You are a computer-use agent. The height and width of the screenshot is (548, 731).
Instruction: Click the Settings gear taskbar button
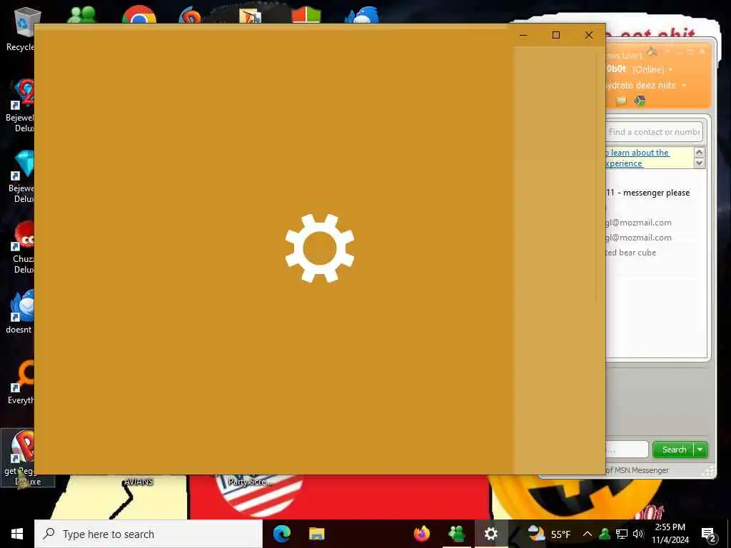click(x=491, y=534)
